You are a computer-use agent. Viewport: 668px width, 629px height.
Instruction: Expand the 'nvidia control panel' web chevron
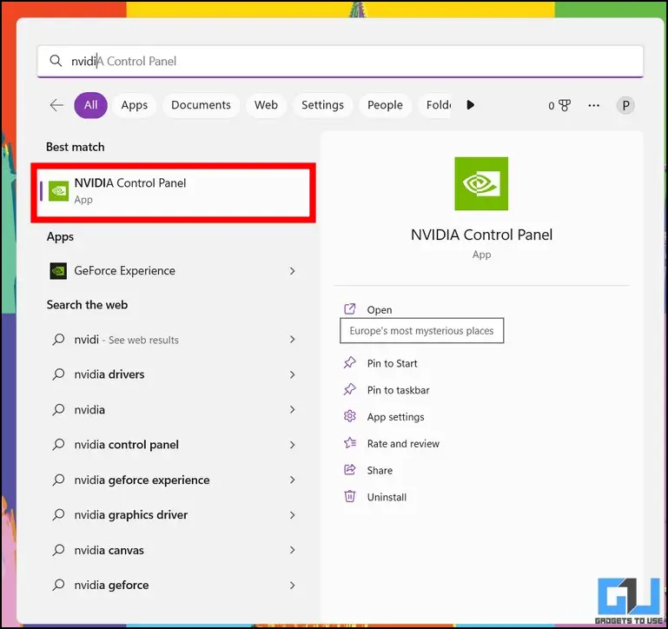pyautogui.click(x=292, y=445)
